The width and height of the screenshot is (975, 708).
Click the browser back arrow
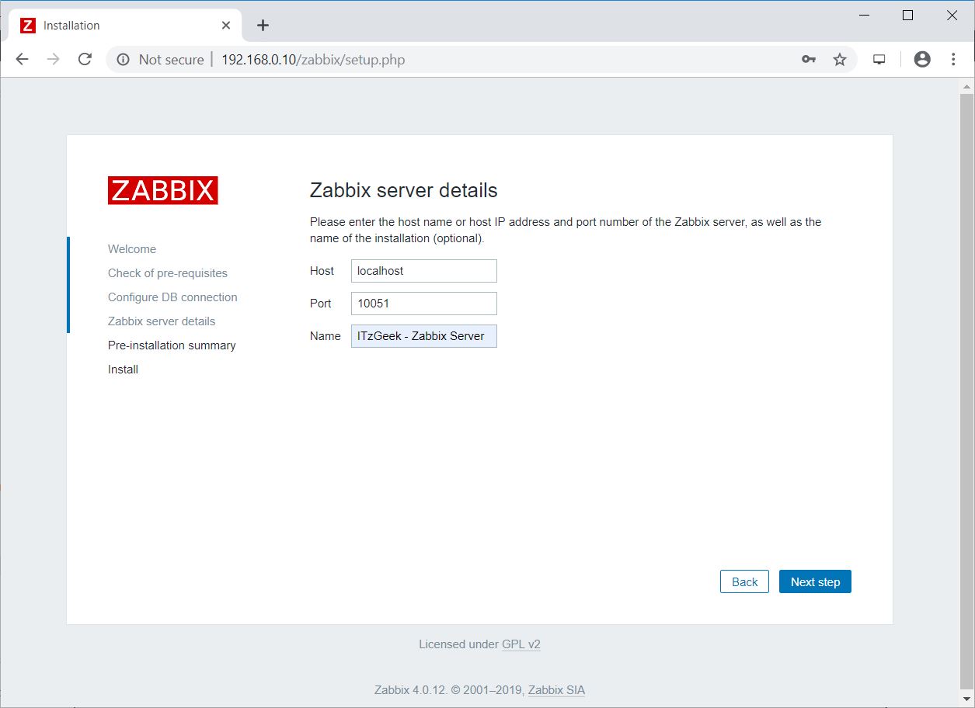coord(22,59)
